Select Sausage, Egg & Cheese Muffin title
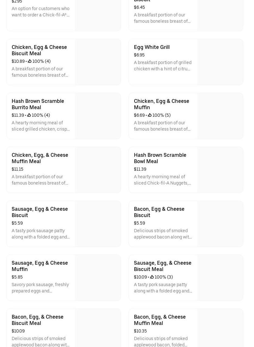Viewport: 254px width, 347px height. pos(39,266)
